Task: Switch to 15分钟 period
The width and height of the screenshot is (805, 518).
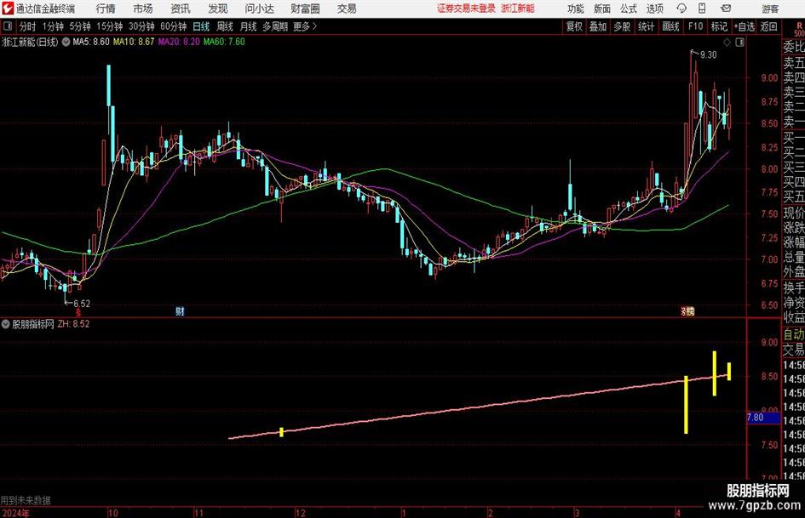Action: coord(109,26)
